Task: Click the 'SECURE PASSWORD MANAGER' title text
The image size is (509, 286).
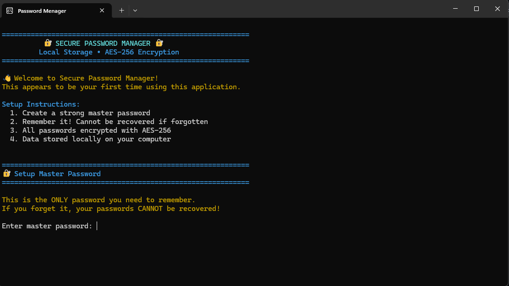Action: click(103, 43)
